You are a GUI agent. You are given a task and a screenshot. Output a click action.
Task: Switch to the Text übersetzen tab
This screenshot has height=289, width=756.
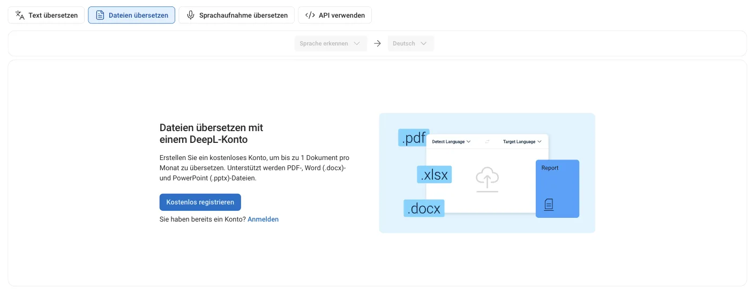tap(46, 15)
